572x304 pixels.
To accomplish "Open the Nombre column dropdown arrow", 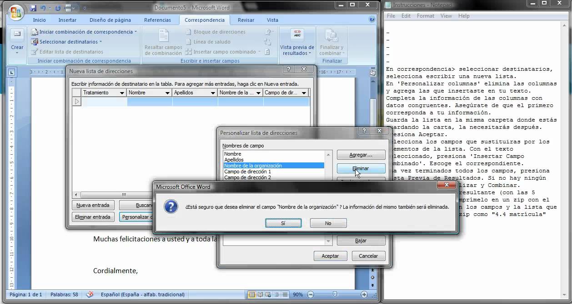I will (167, 93).
